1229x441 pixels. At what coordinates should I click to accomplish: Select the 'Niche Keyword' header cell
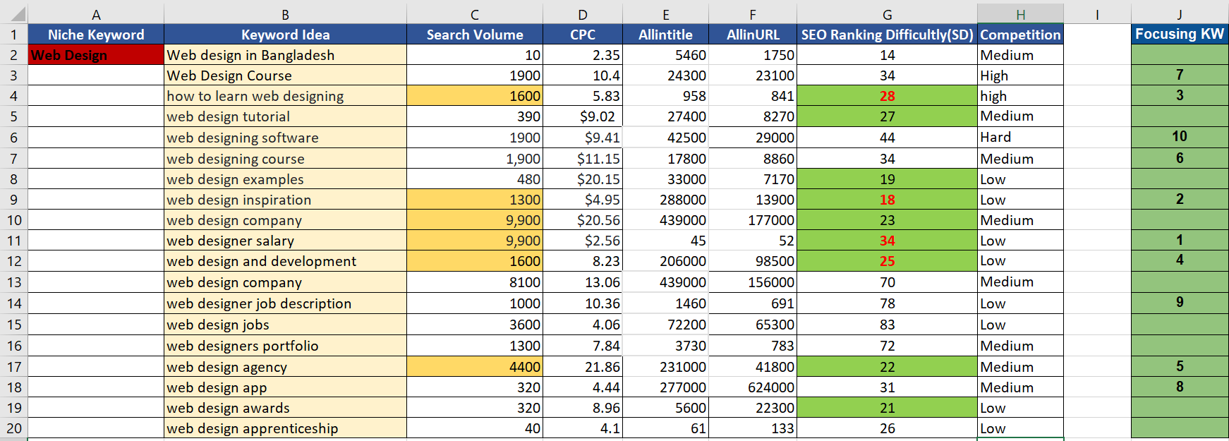point(96,35)
